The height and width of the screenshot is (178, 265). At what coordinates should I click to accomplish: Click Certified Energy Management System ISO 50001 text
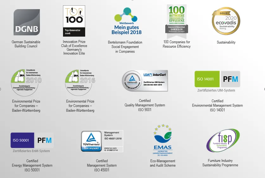coord(32,165)
